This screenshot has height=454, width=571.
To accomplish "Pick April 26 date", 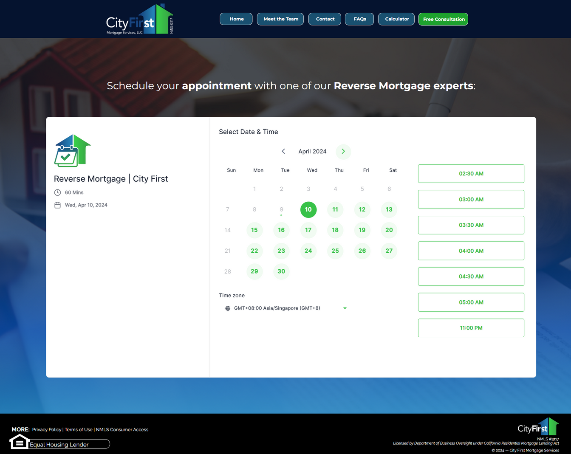I will click(362, 251).
